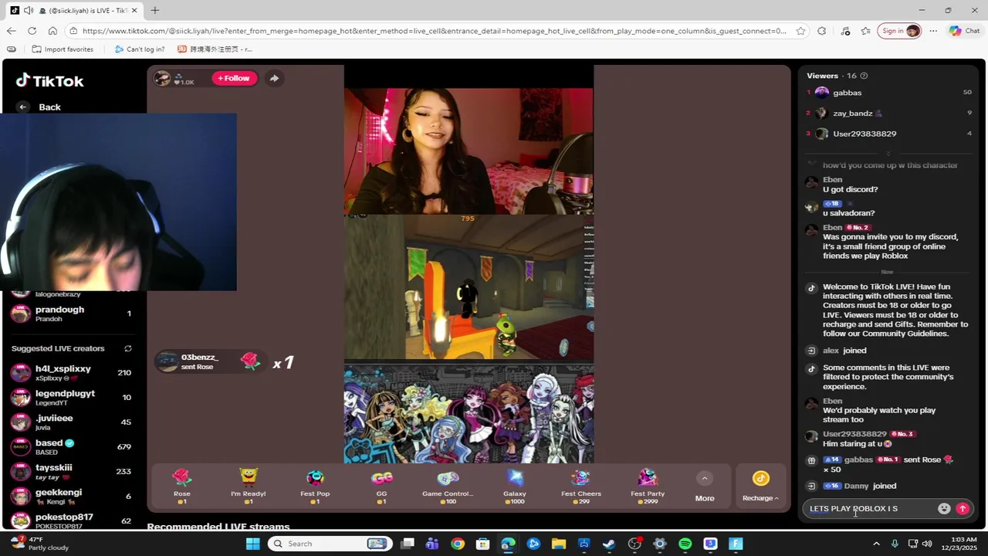Sign in to the browser profile
The height and width of the screenshot is (556, 988).
point(899,31)
